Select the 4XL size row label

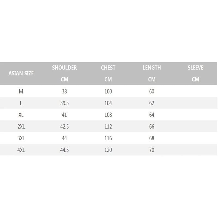[21, 150]
